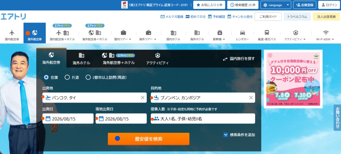The image size is (341, 154).
Task: Open 出発日 date picker
Action: click(x=68, y=119)
